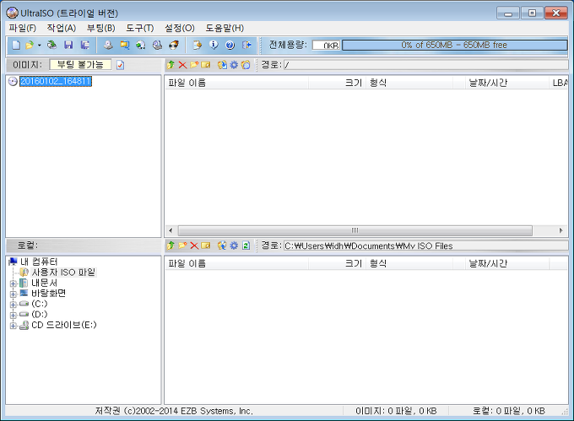The width and height of the screenshot is (574, 421).
Task: Click the Open CD/DVD icon in main toolbar
Action: (x=52, y=45)
